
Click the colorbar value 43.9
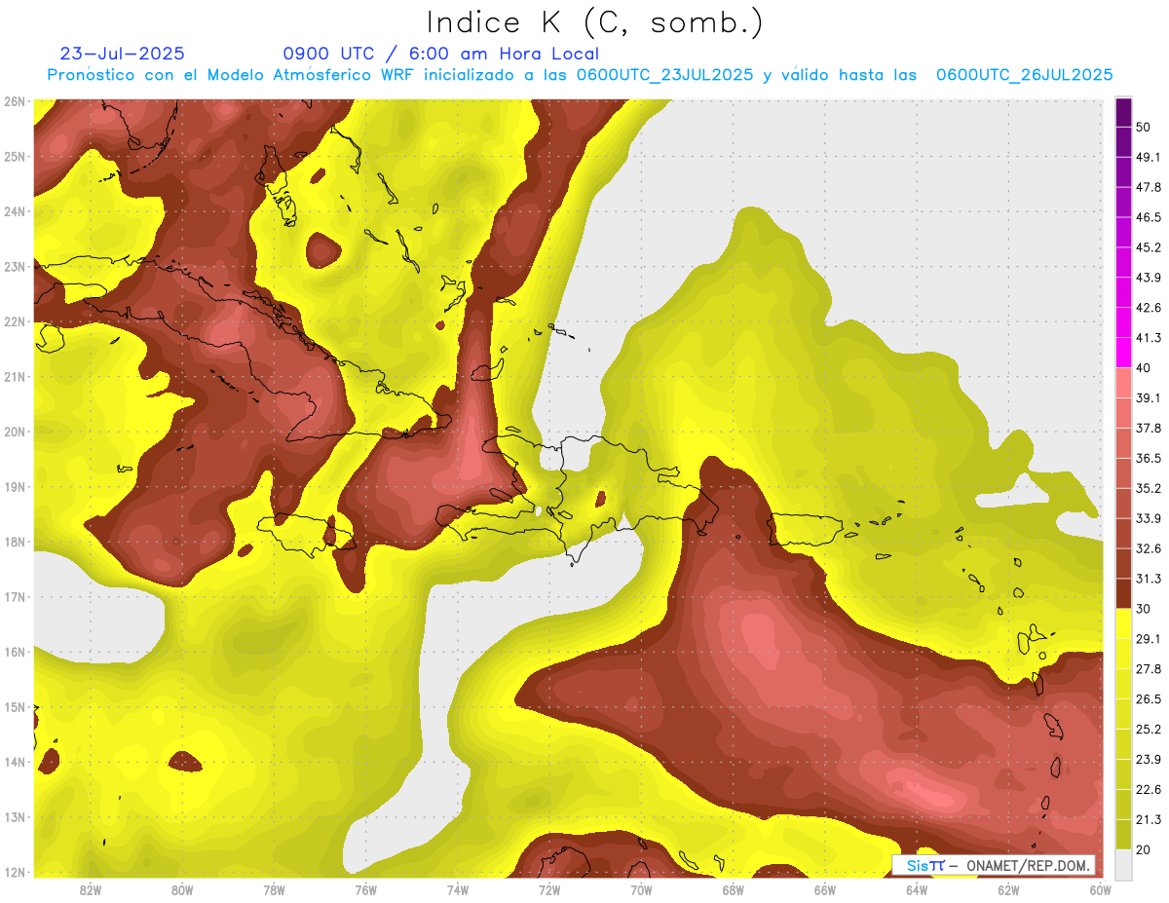1149,278
